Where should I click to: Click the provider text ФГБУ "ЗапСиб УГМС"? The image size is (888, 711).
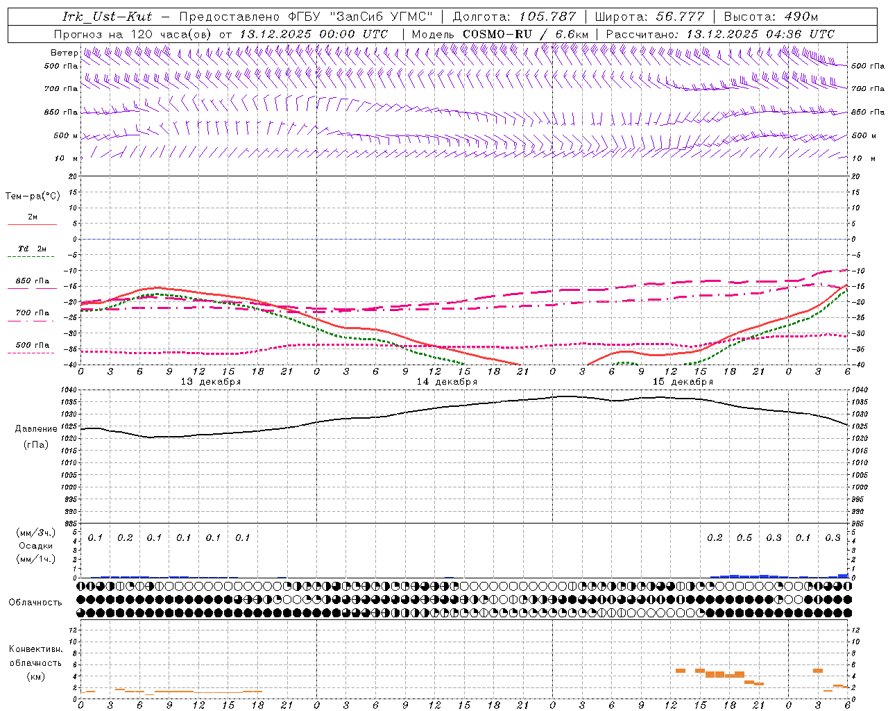coord(360,17)
